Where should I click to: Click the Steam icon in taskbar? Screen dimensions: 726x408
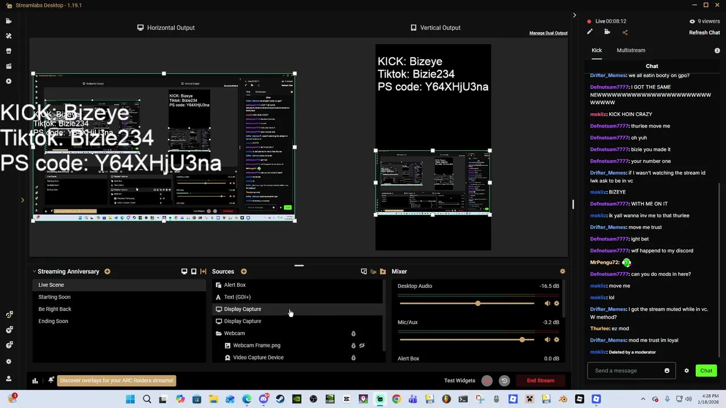tap(280, 399)
